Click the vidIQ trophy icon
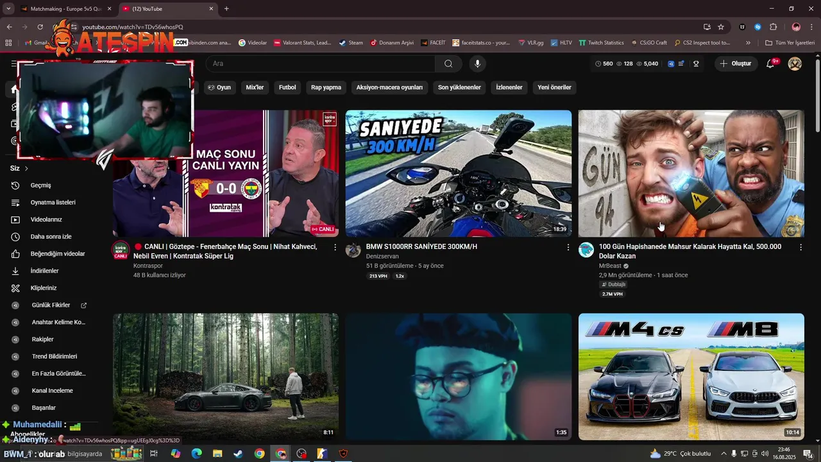The image size is (821, 462). (696, 64)
